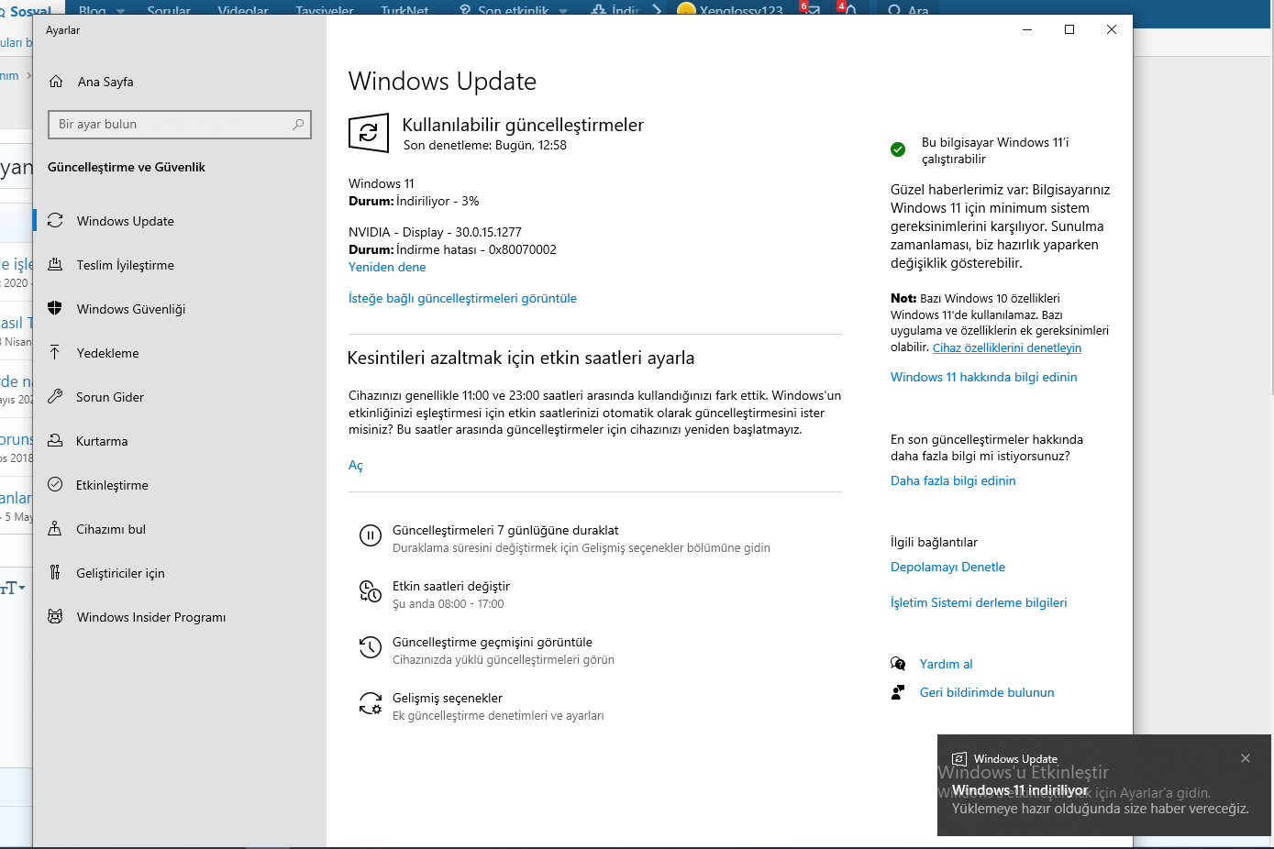Viewport: 1274px width, 849px height.
Task: Click the clock icon for Etkin saatleri değiştir
Action: click(x=370, y=591)
